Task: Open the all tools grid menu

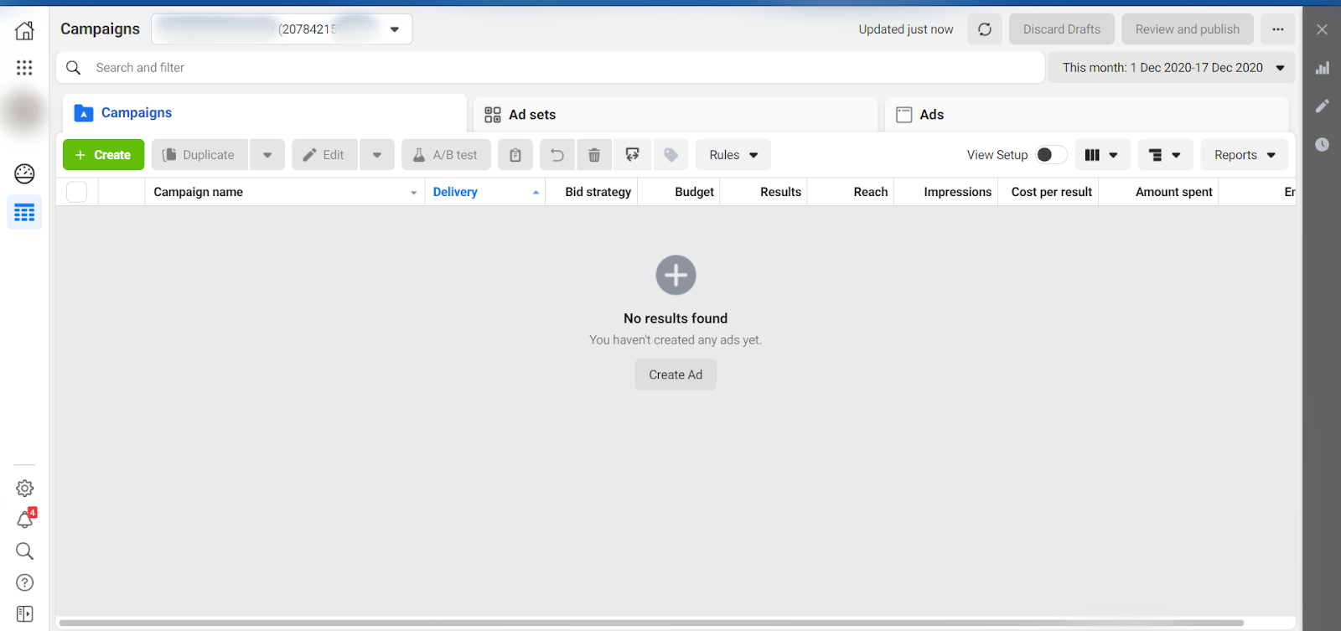Action: [x=24, y=68]
